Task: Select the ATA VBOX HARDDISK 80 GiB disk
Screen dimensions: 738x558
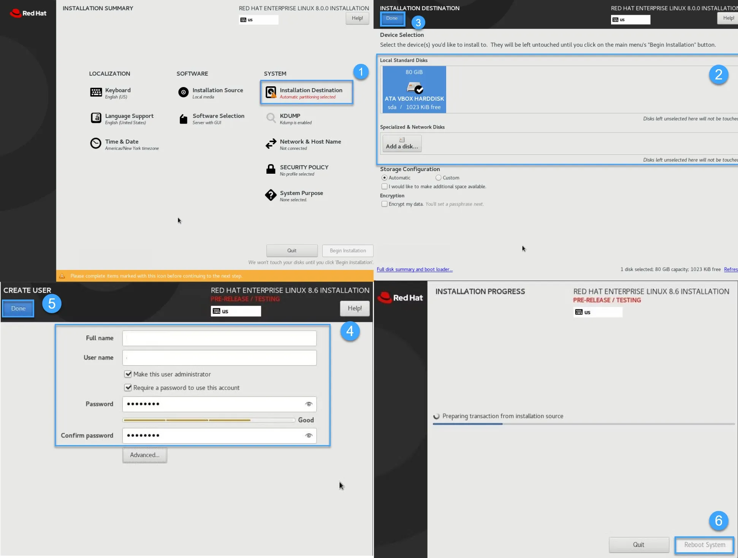Action: point(414,90)
